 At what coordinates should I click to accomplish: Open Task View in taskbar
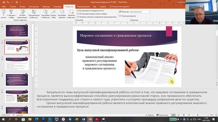pos(16,119)
